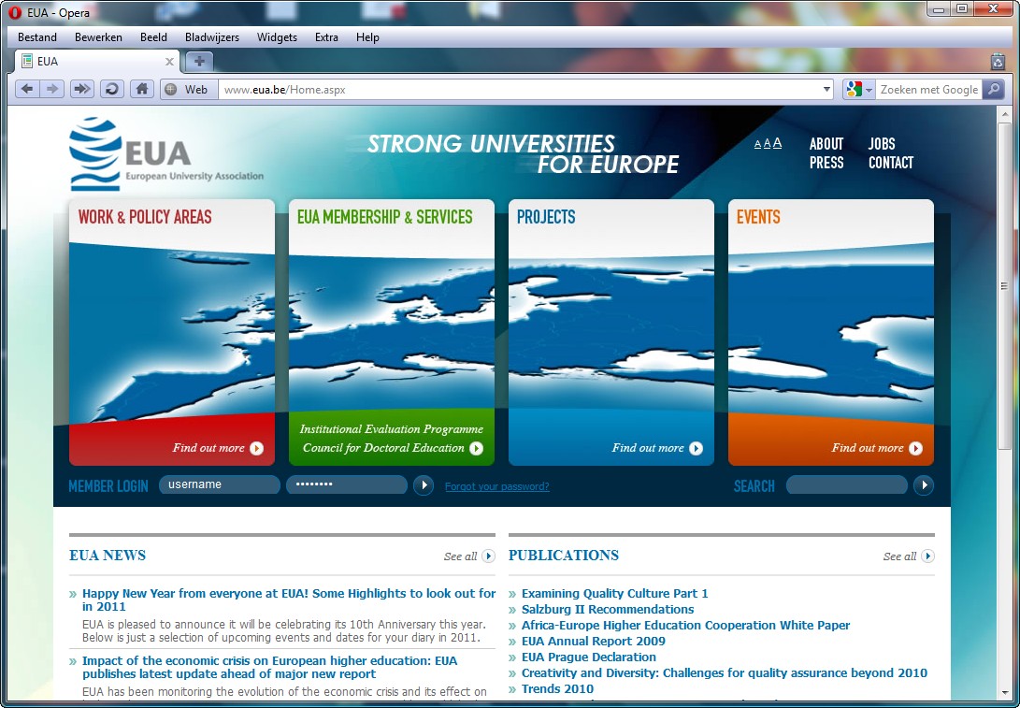The height and width of the screenshot is (708, 1020).
Task: Go to Home via house icon
Action: coord(141,89)
